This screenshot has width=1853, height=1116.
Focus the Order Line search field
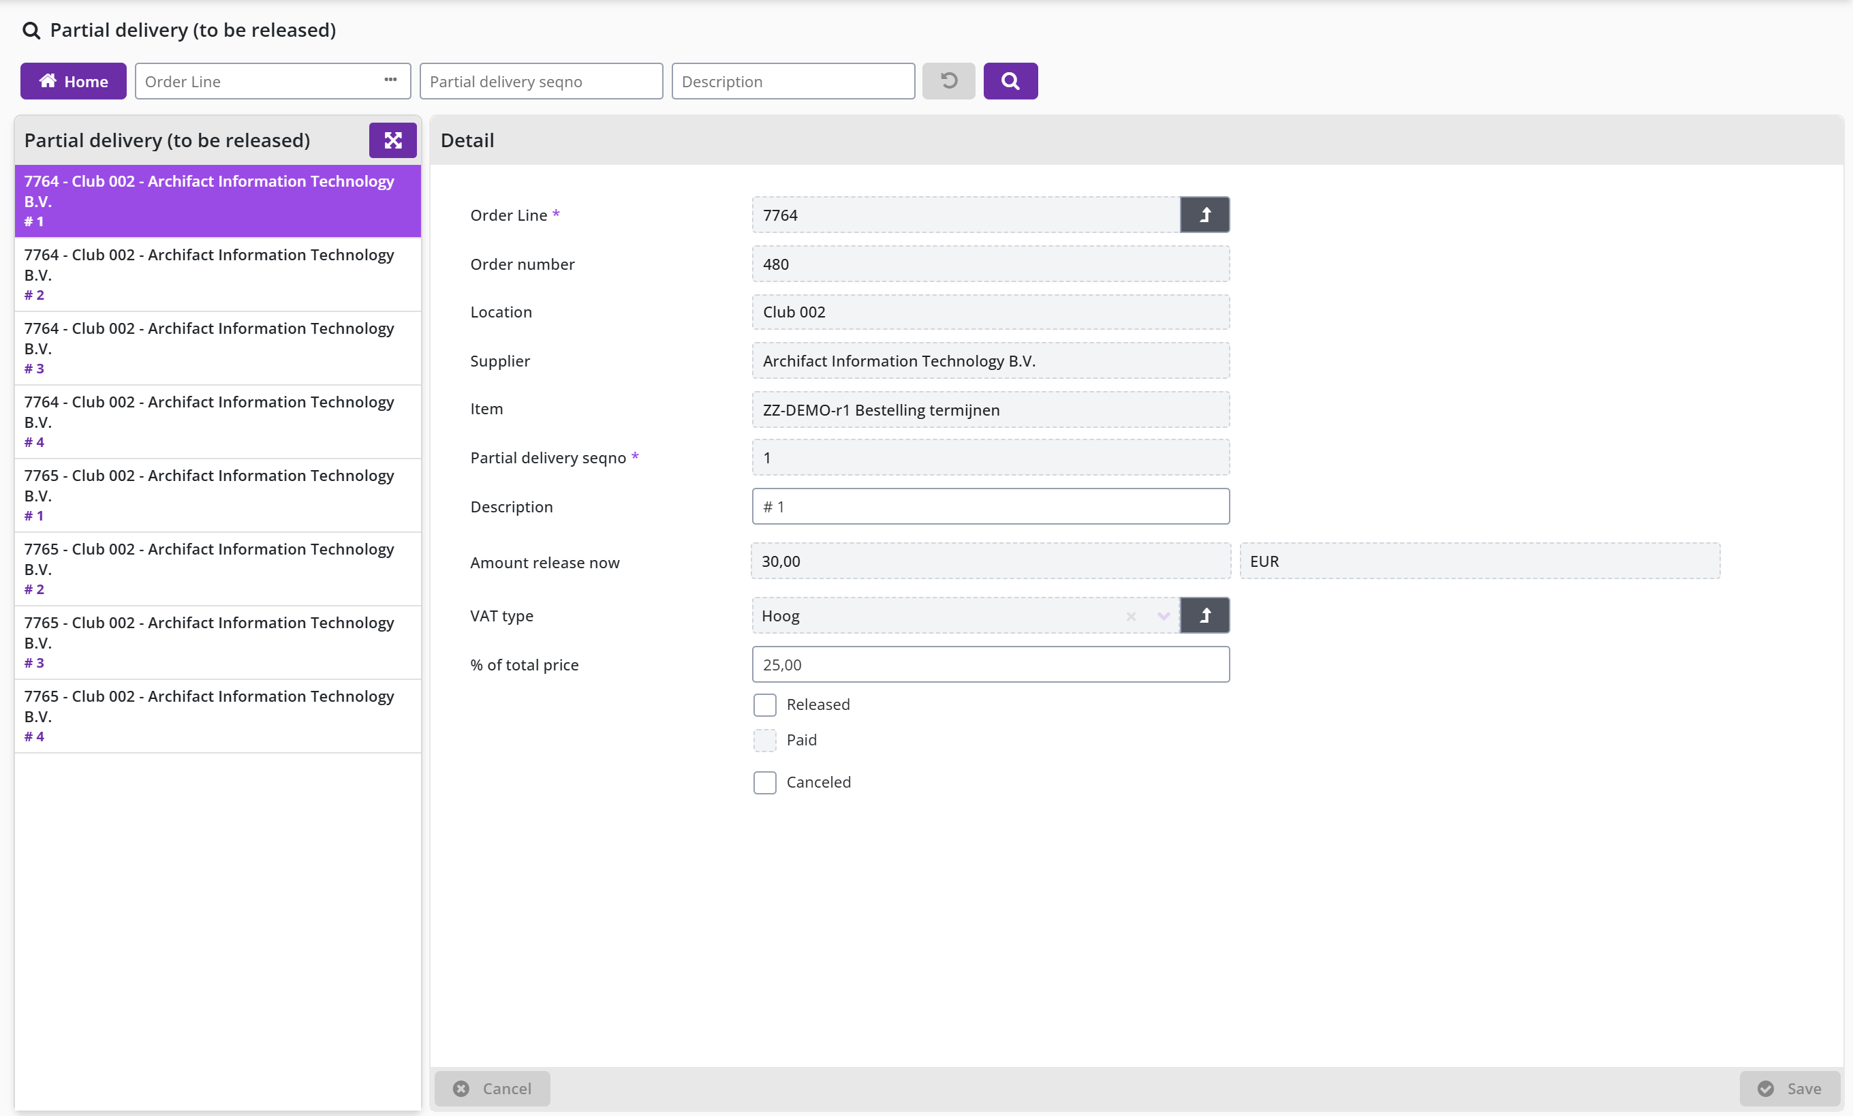click(x=272, y=81)
